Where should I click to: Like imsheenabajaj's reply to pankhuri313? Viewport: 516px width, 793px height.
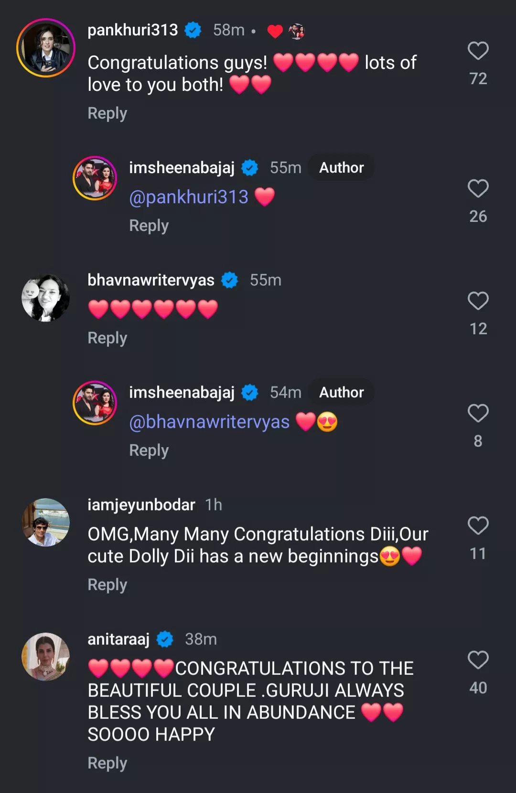(478, 189)
